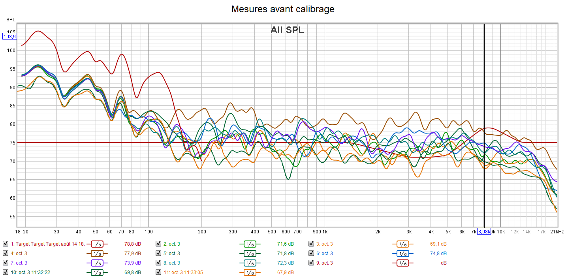The image size is (566, 278).
Task: Uncheck trace 2: oct. 3
Action: click(158, 244)
